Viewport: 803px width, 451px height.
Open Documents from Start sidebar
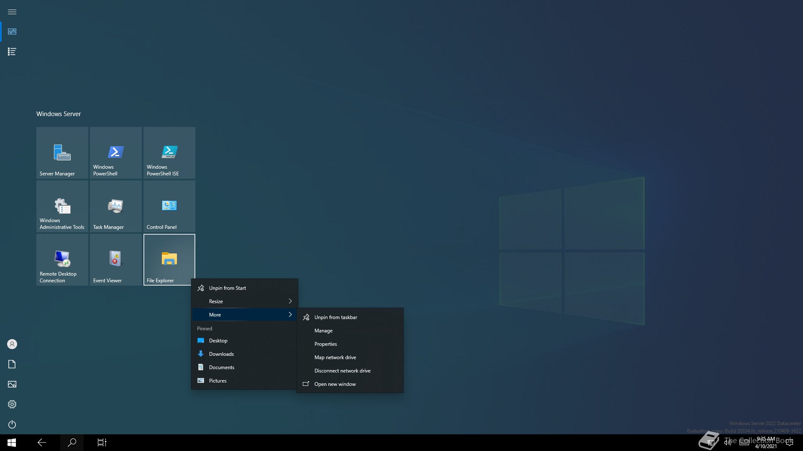12,364
